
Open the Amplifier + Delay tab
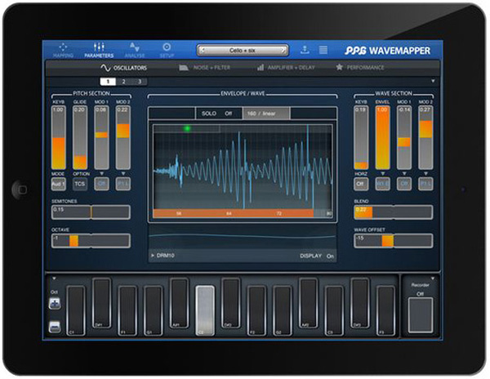pos(286,68)
